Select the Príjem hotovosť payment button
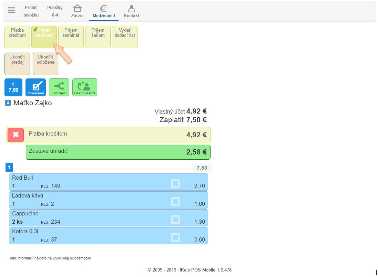Screen dimensions: 378x277 [x=44, y=36]
